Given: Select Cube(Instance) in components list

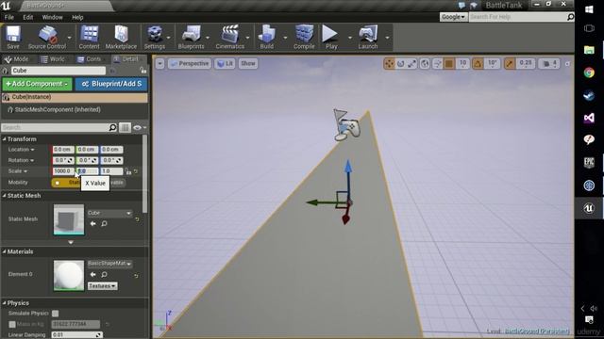Looking at the screenshot, I should [x=75, y=97].
